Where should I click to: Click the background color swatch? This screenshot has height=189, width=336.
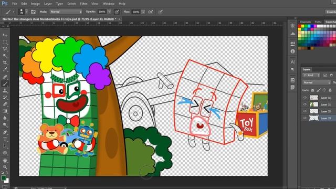pos(7,181)
